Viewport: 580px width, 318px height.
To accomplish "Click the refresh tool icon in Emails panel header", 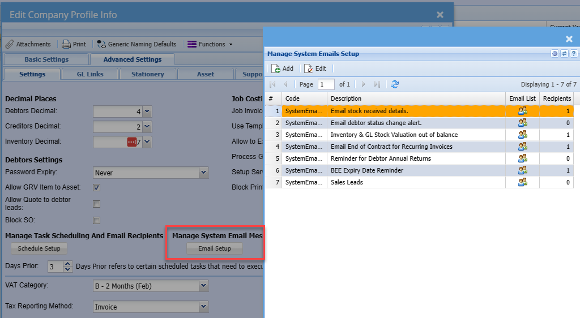I will coord(564,54).
